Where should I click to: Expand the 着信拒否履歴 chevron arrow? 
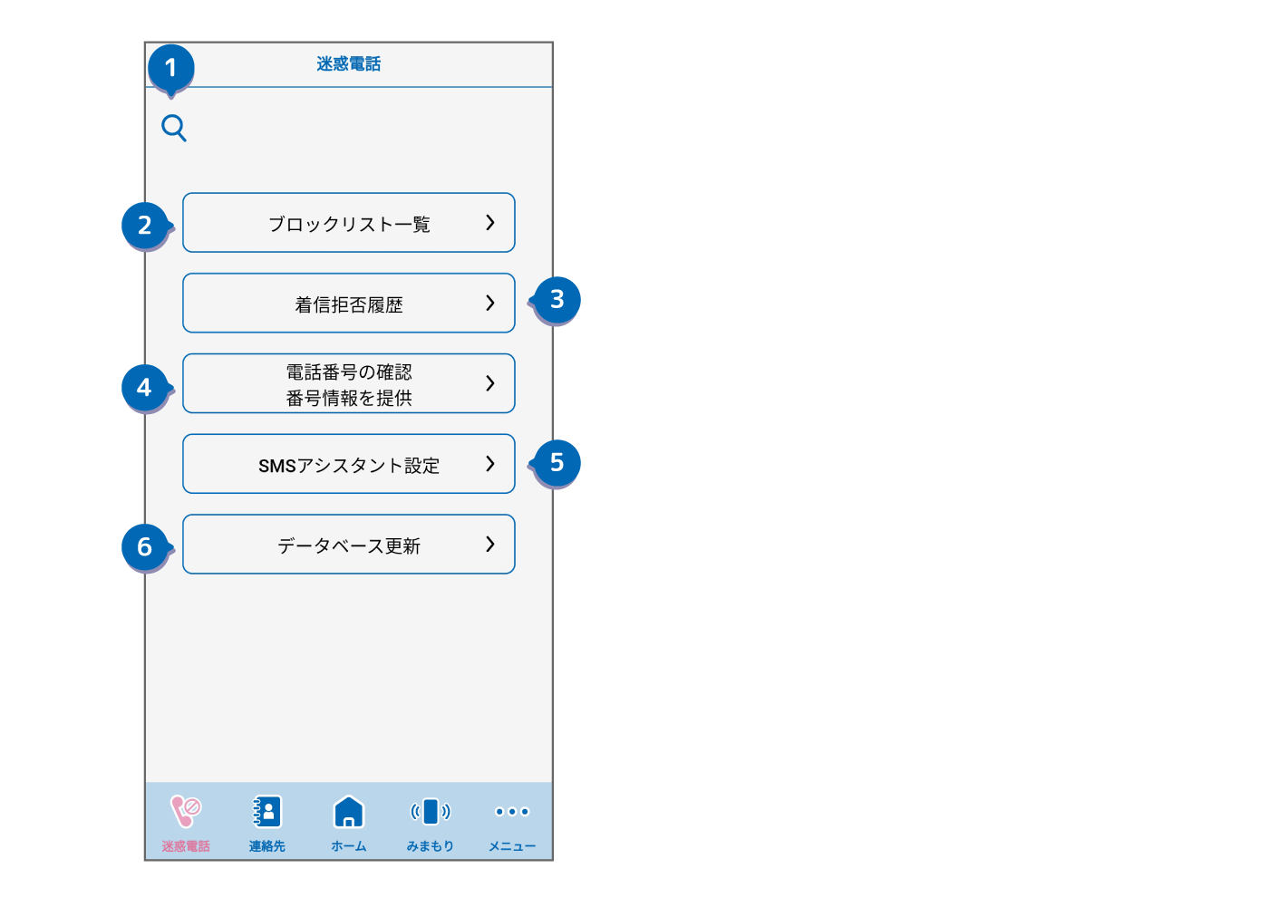click(x=490, y=303)
